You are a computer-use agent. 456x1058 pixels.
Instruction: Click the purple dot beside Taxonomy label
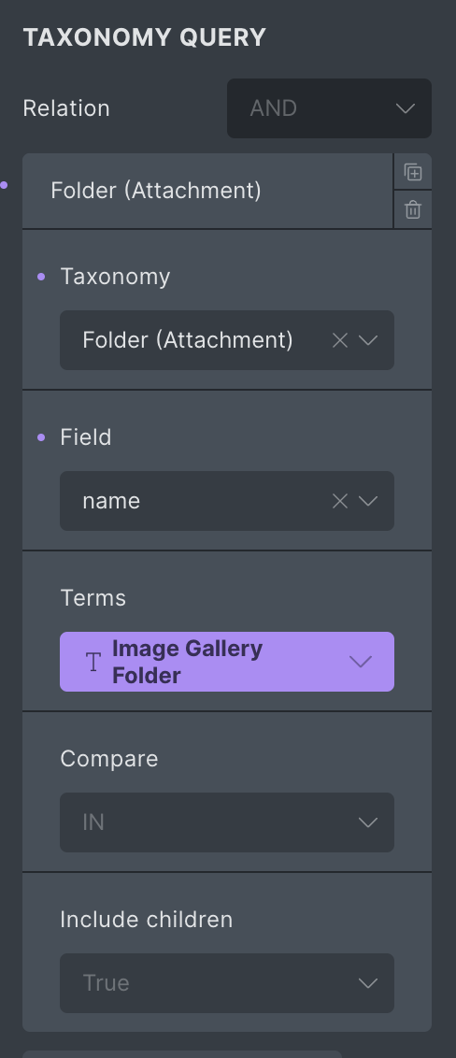41,277
